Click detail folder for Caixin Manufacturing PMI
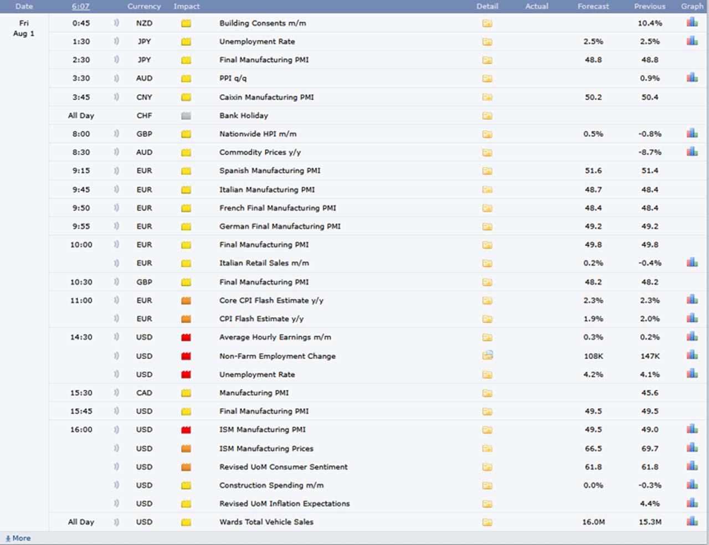The height and width of the screenshot is (545, 709). (487, 97)
